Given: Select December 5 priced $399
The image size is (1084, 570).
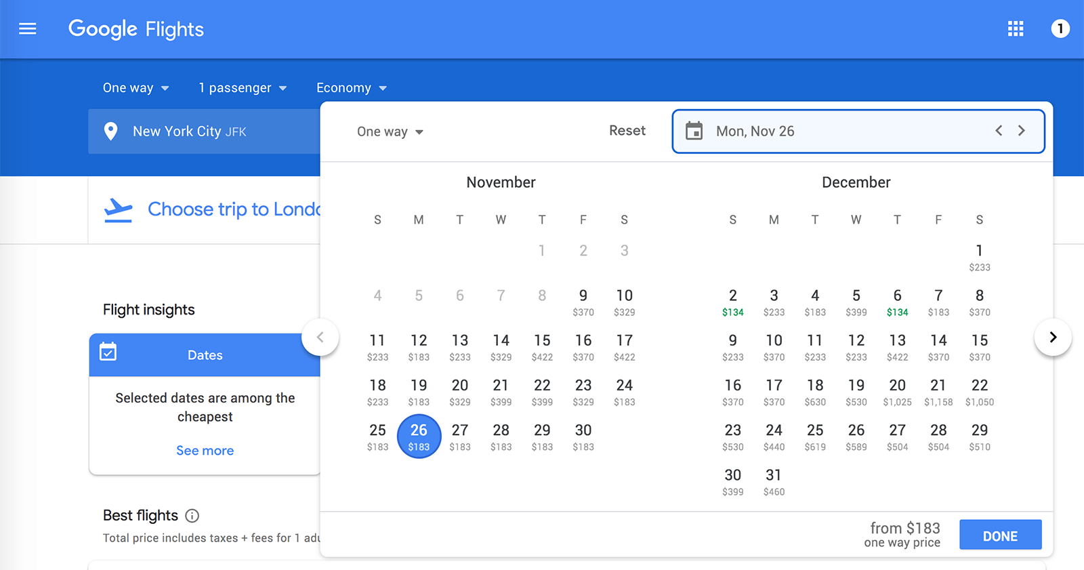Looking at the screenshot, I should click(x=856, y=302).
